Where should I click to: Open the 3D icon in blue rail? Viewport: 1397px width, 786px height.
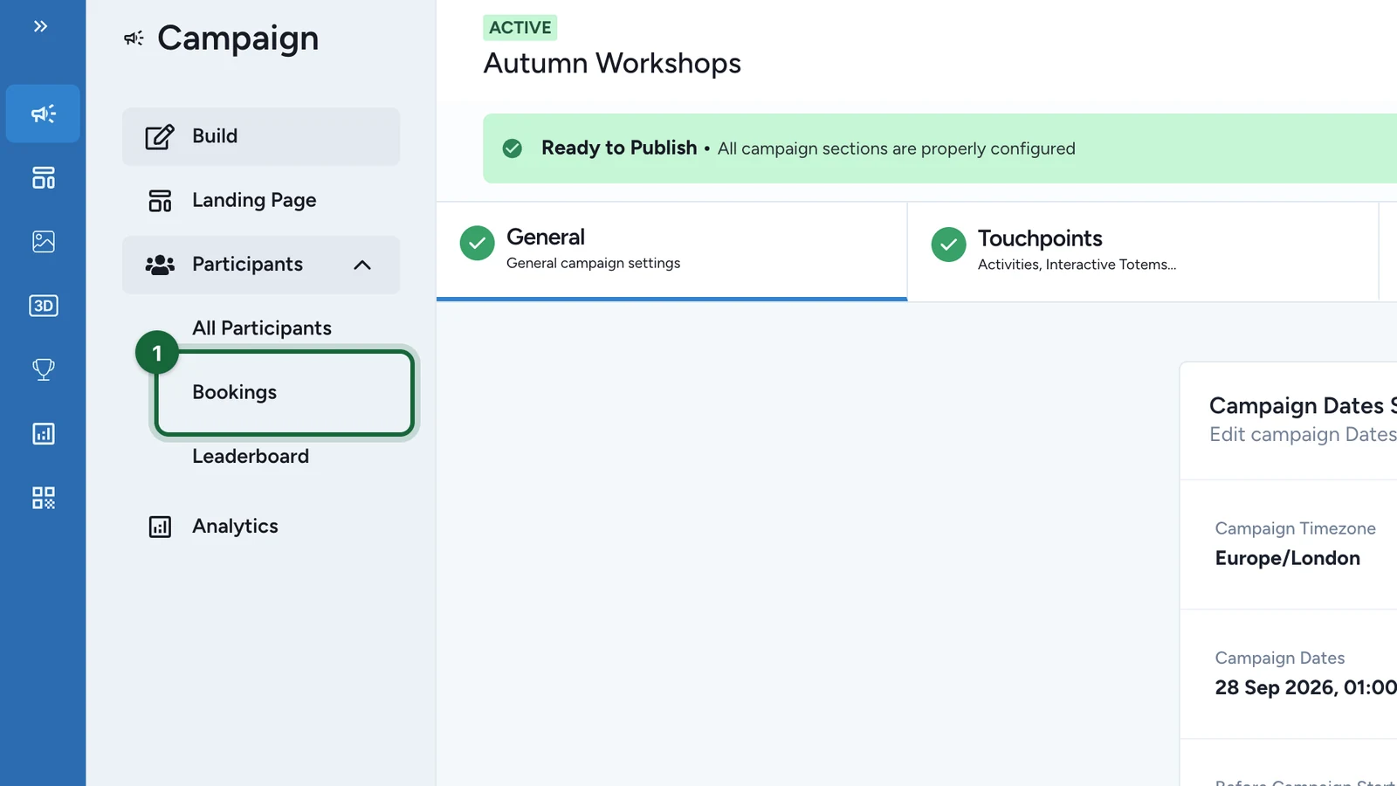43,306
